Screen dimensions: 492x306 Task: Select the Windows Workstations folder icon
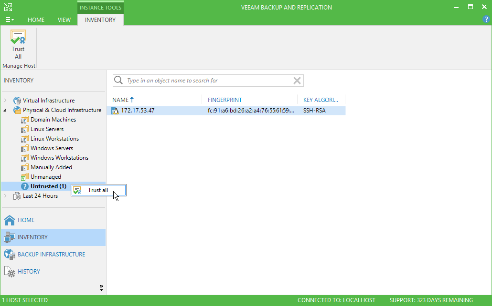coord(25,158)
